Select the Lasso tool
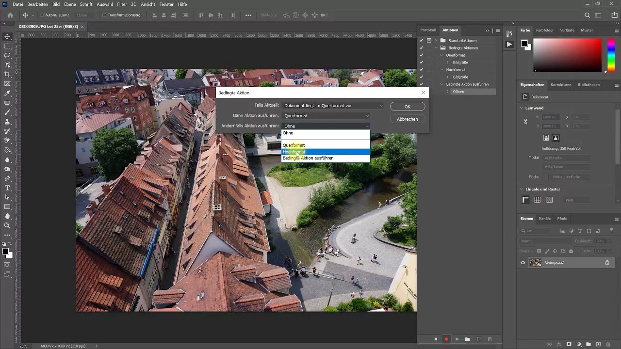Screen dimensions: 621x349 click(x=7, y=56)
